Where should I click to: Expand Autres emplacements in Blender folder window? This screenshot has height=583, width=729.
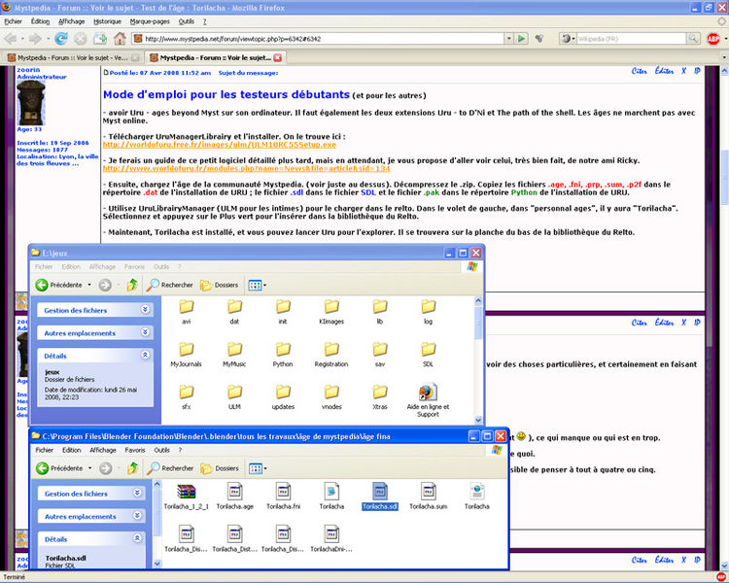tap(137, 516)
